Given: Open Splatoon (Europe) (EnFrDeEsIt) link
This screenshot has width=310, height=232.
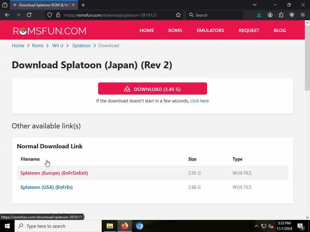Looking at the screenshot, I should click(54, 173).
